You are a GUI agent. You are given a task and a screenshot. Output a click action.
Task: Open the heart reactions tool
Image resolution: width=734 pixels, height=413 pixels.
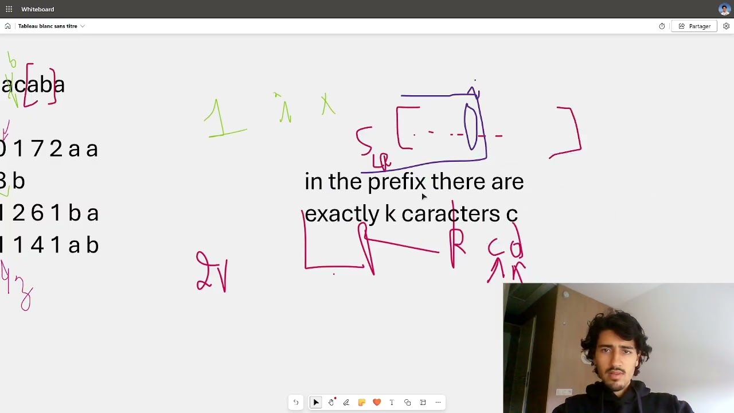coord(377,402)
